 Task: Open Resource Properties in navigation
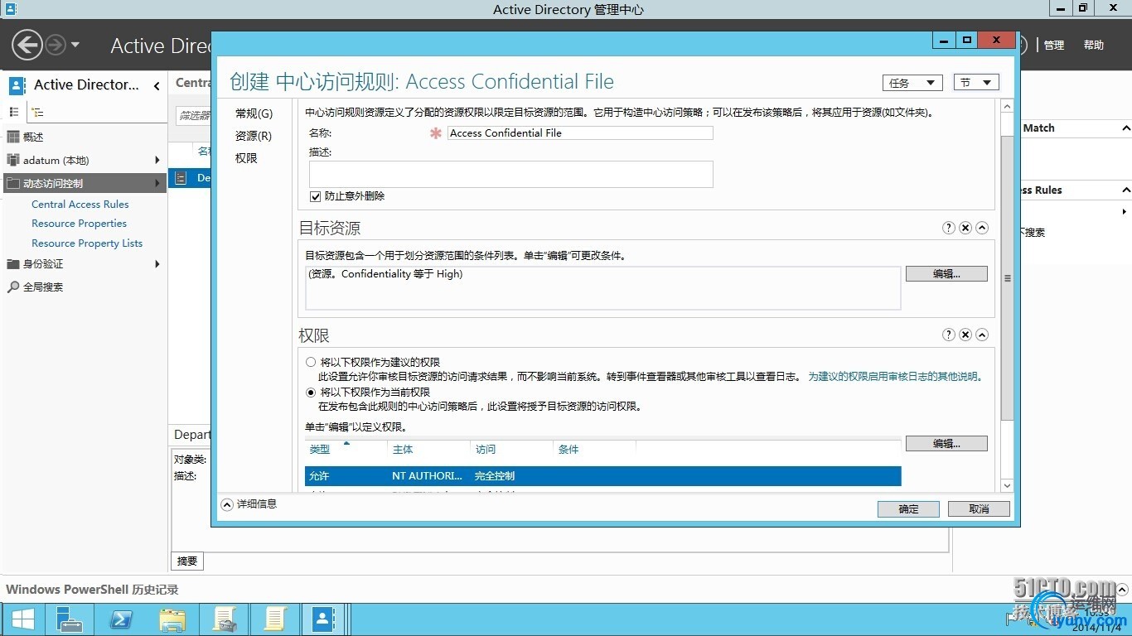80,223
